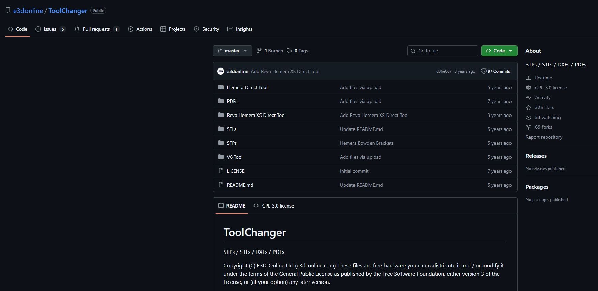Click the fork icon next to 69 forks
The image size is (598, 291).
pos(529,127)
